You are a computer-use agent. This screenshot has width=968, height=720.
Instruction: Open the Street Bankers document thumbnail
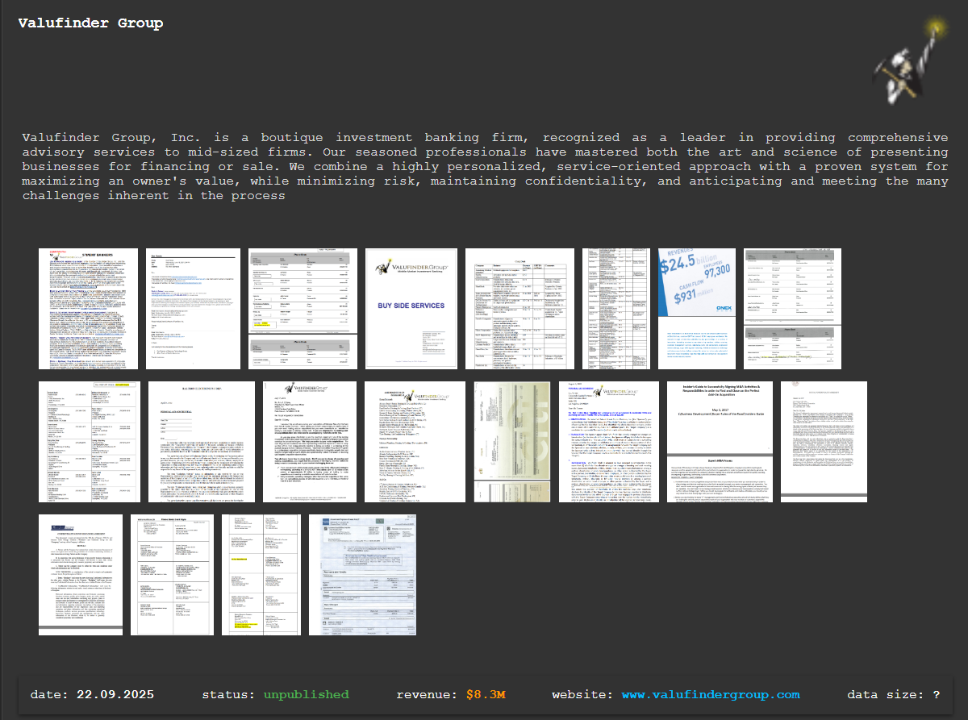click(89, 309)
